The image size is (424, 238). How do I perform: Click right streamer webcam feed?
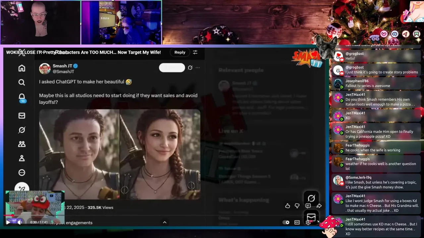[121, 22]
